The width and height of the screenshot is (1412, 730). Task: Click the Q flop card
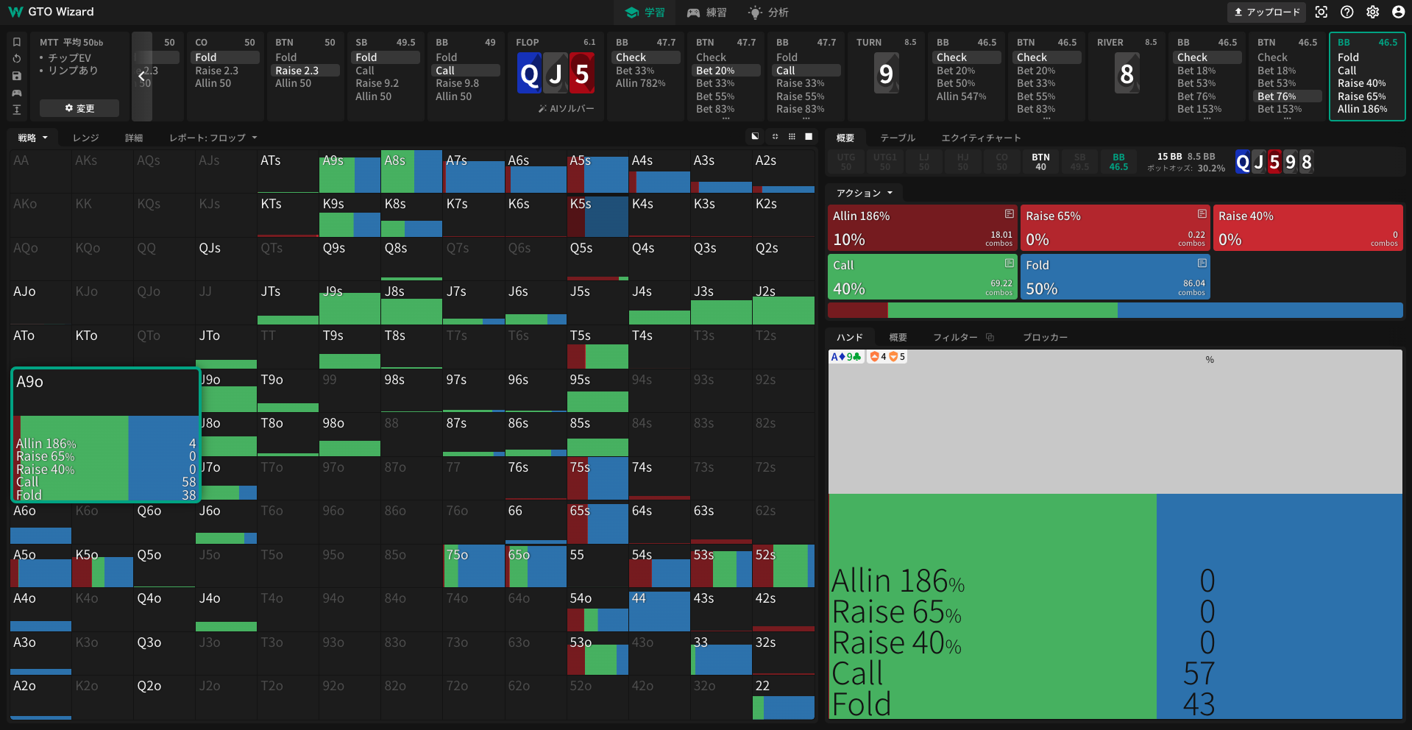529,74
